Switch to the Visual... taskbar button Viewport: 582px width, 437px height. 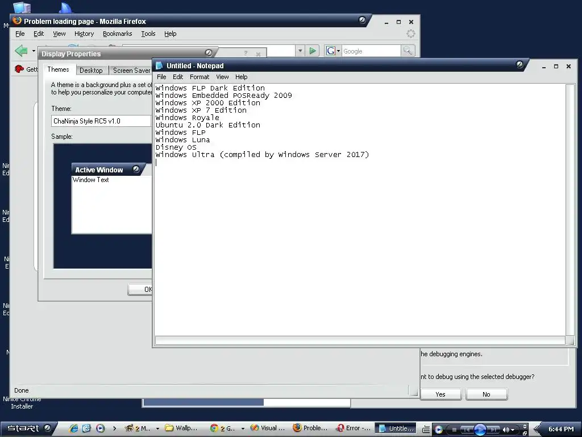point(268,428)
